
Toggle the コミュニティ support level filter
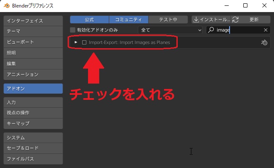tap(129, 20)
